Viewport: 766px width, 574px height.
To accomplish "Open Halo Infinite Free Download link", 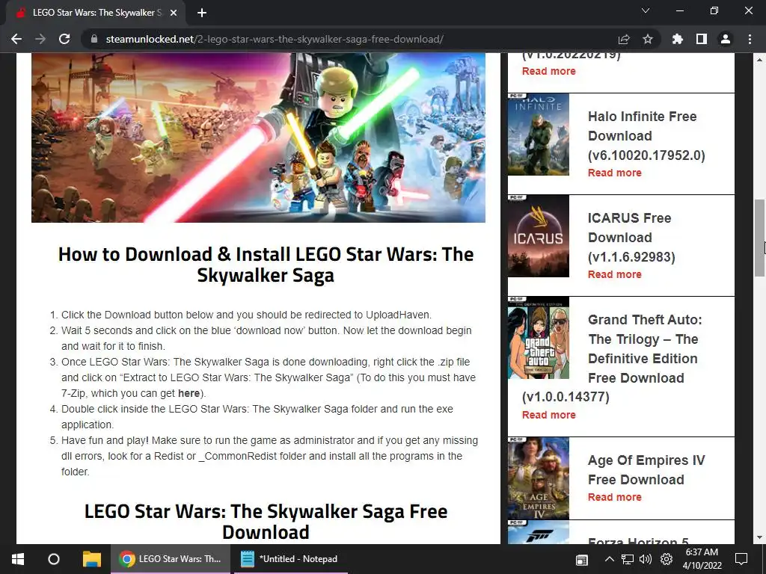I will [x=646, y=136].
